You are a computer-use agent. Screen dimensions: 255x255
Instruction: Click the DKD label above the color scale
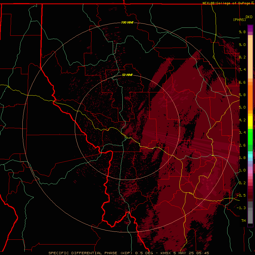click(249, 17)
